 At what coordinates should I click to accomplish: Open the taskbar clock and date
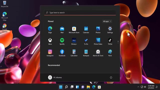(x=151, y=87)
